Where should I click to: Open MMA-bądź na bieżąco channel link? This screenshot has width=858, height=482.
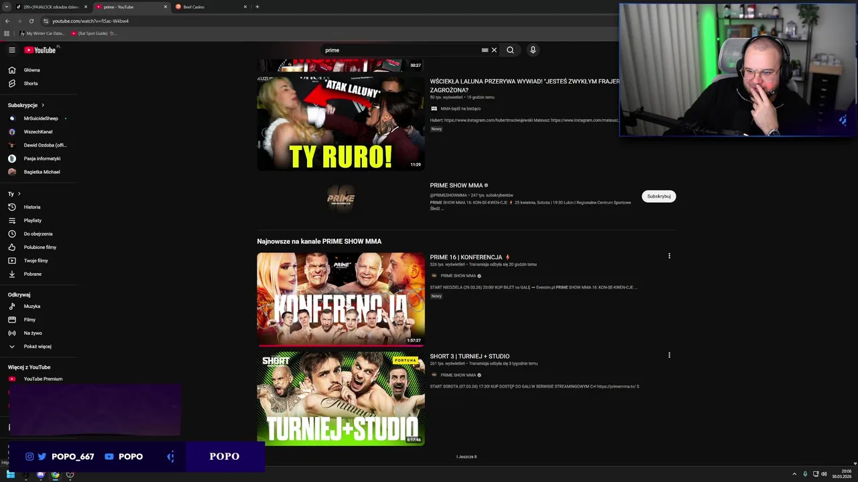(461, 108)
